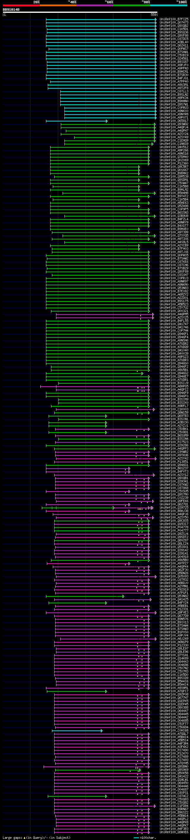Select hit label UniRef100_Q9S969
This screenshot has height=840, width=190.
point(174,770)
